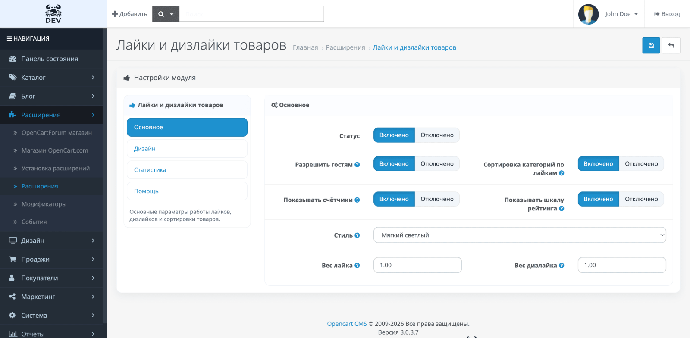Click the Вес лайка input field
This screenshot has width=690, height=338.
417,265
